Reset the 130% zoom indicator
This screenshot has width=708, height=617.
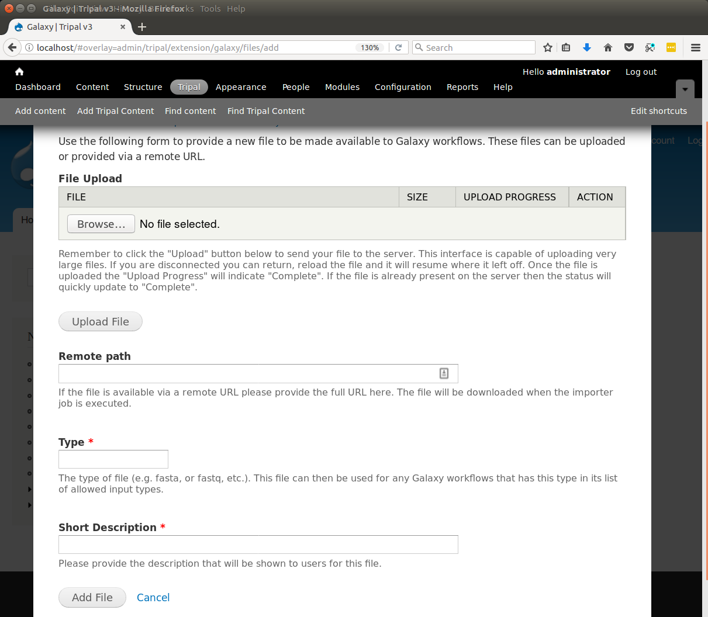click(x=369, y=47)
